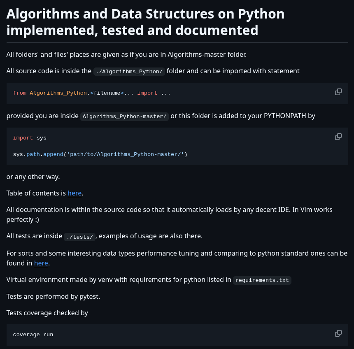Click the "import sys" code line
Screen dimensions: 354x349
[30, 138]
